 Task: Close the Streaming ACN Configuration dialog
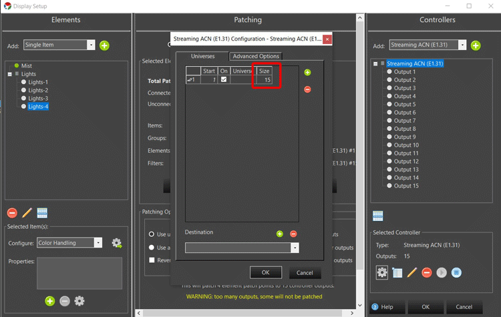click(327, 39)
